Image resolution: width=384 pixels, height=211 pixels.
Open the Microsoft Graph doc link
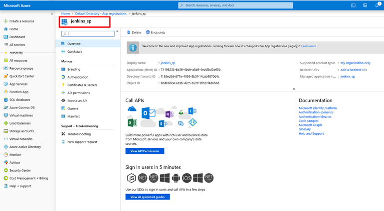click(310, 125)
